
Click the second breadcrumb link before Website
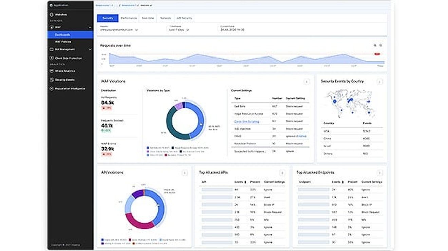point(130,6)
